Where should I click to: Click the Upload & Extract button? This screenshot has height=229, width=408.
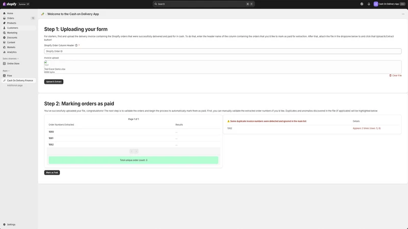54,81
